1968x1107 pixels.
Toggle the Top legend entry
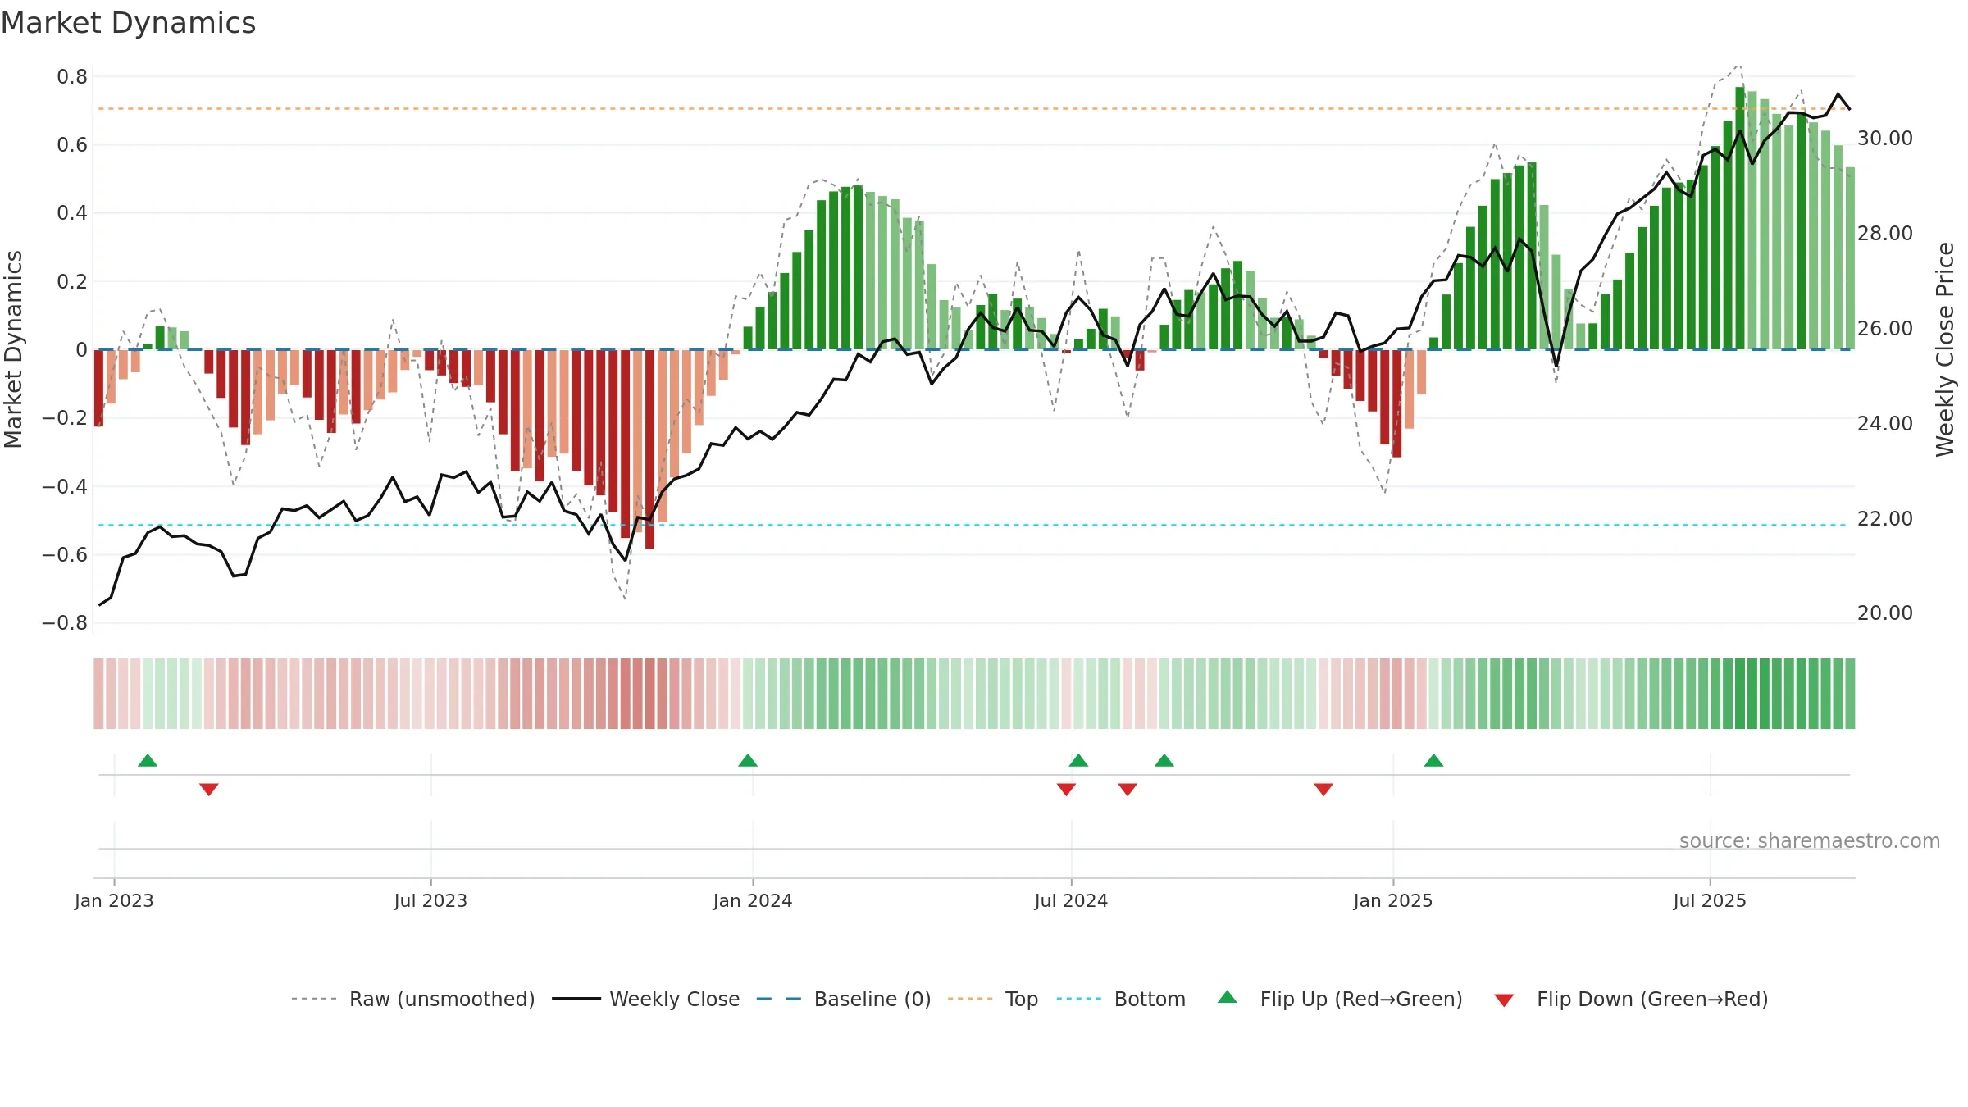992,999
